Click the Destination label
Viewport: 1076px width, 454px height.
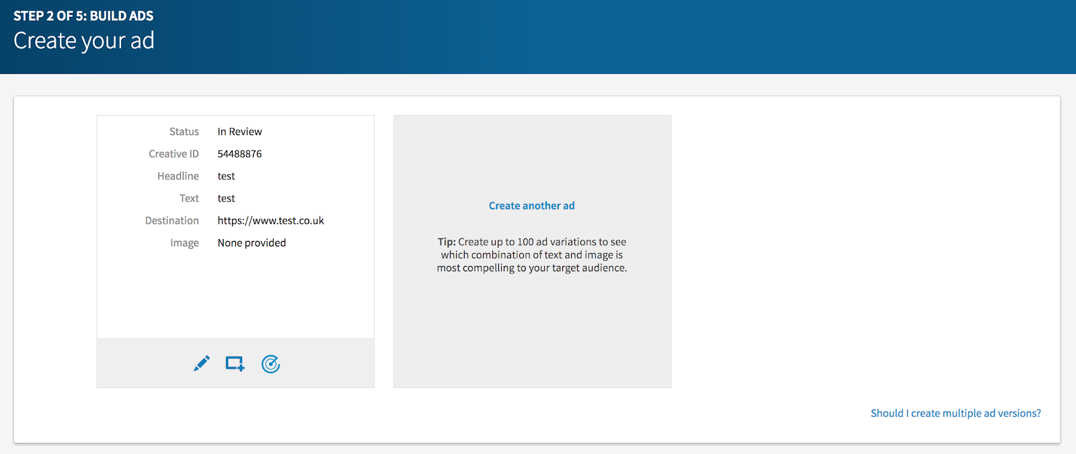coord(172,220)
